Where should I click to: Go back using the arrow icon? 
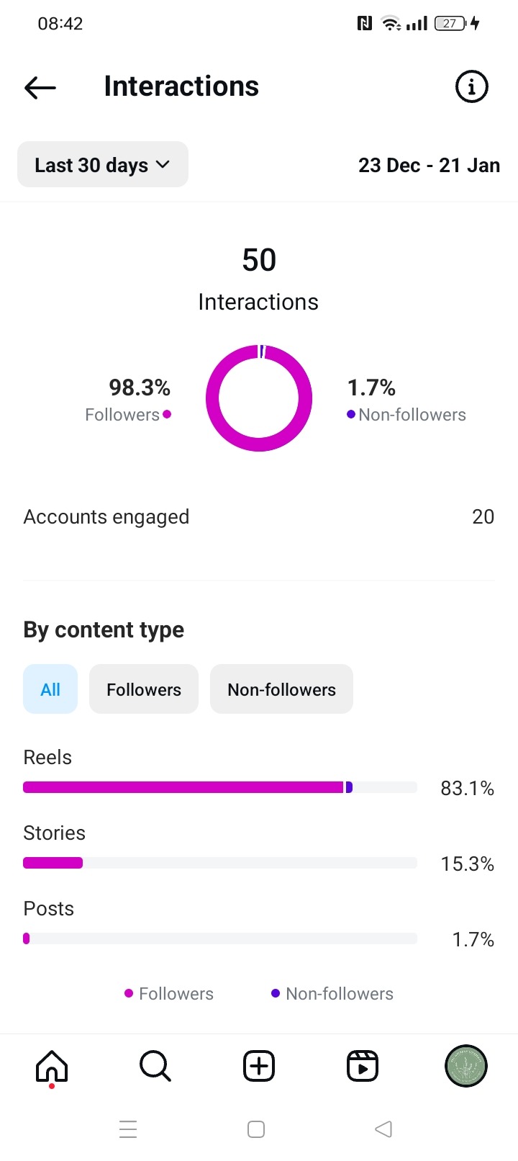[x=40, y=87]
